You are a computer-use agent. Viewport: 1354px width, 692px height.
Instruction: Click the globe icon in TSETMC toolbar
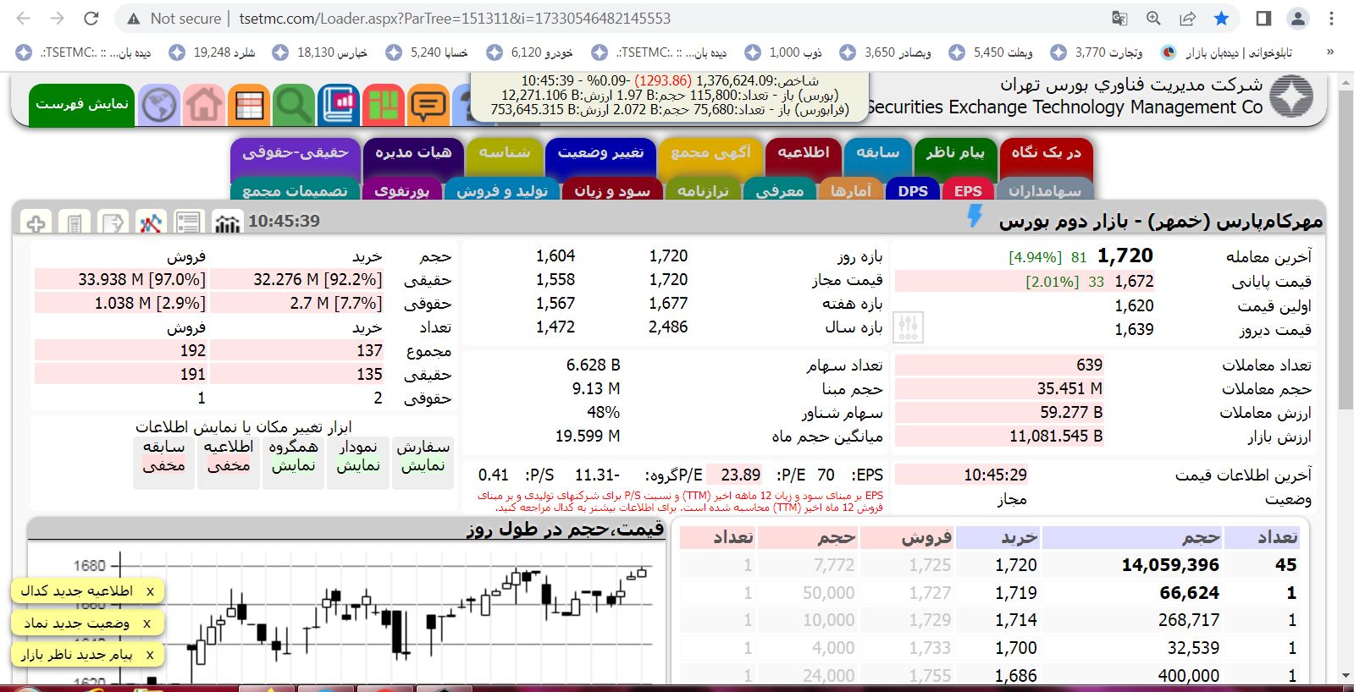(159, 106)
